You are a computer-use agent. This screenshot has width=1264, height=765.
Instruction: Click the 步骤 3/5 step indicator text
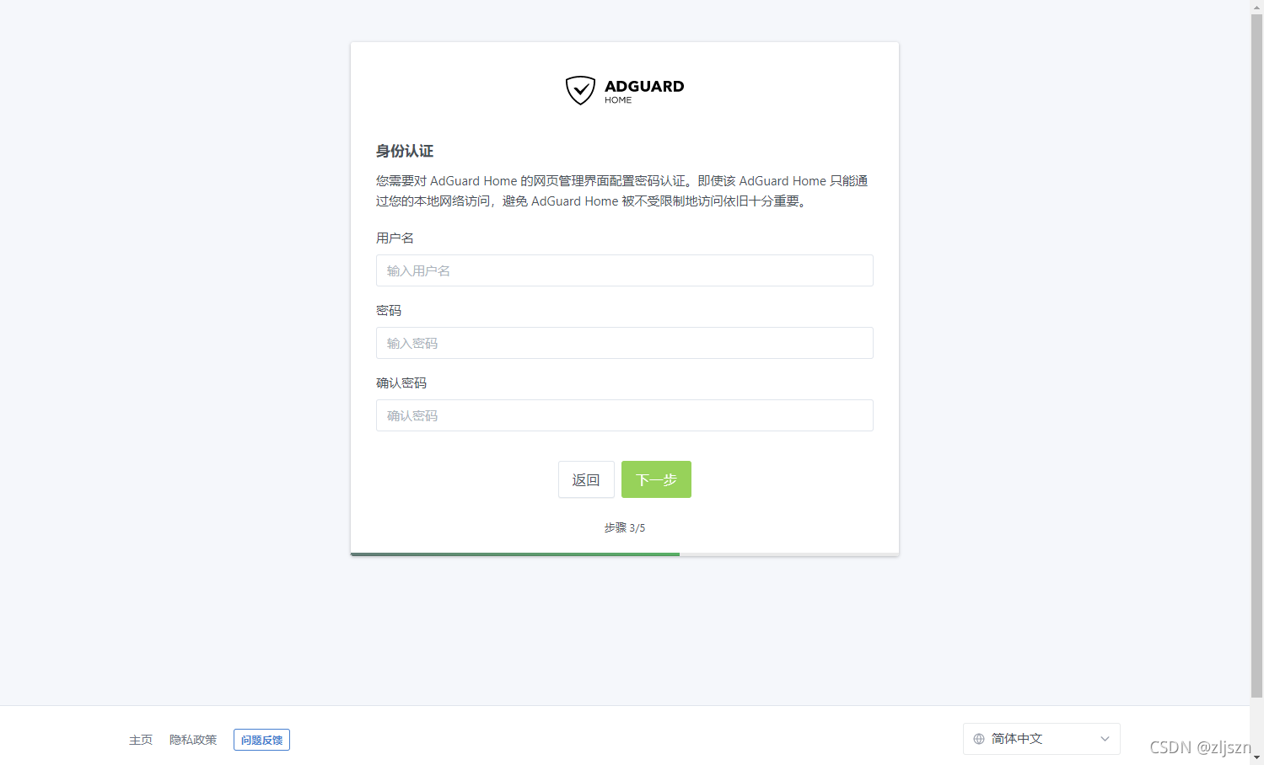pyautogui.click(x=624, y=527)
